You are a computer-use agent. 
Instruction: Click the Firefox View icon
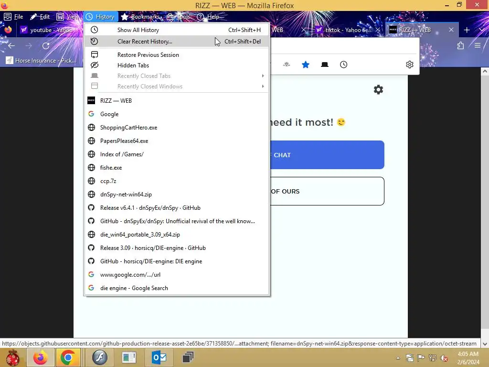click(x=8, y=30)
